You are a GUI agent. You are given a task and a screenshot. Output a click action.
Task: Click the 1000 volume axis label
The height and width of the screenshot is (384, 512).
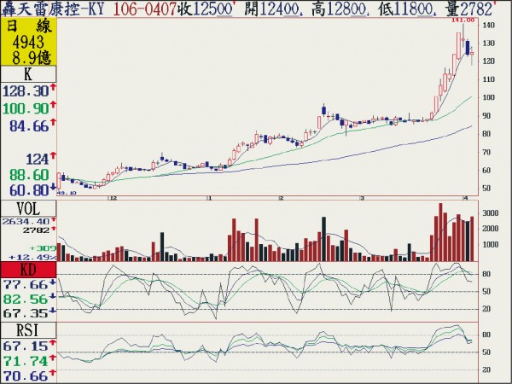point(491,245)
